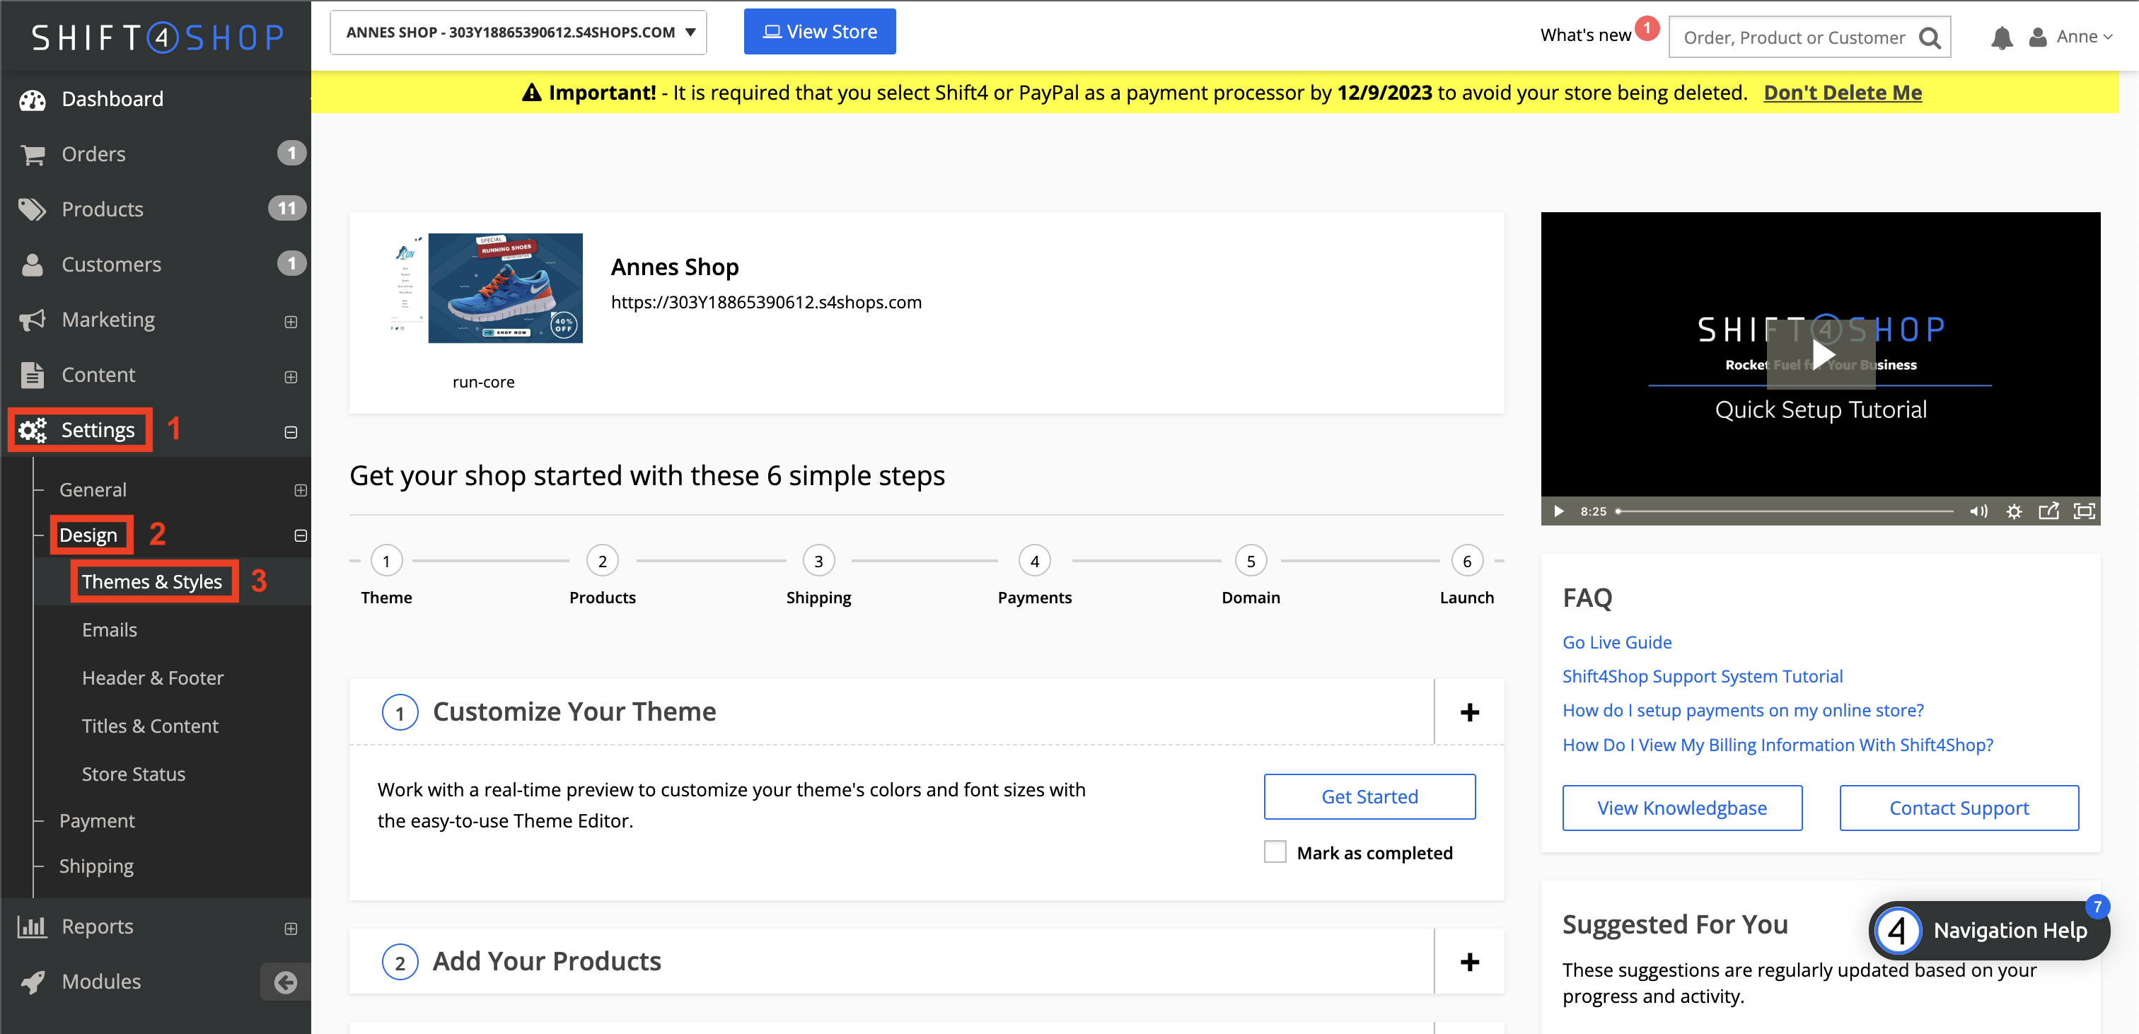Click the Don't Delete Me link

click(1843, 92)
